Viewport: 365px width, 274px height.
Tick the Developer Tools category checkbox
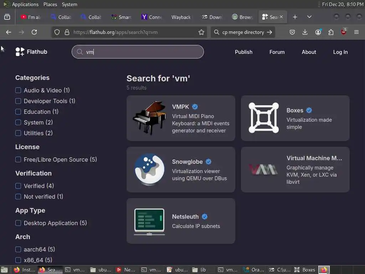(x=18, y=101)
